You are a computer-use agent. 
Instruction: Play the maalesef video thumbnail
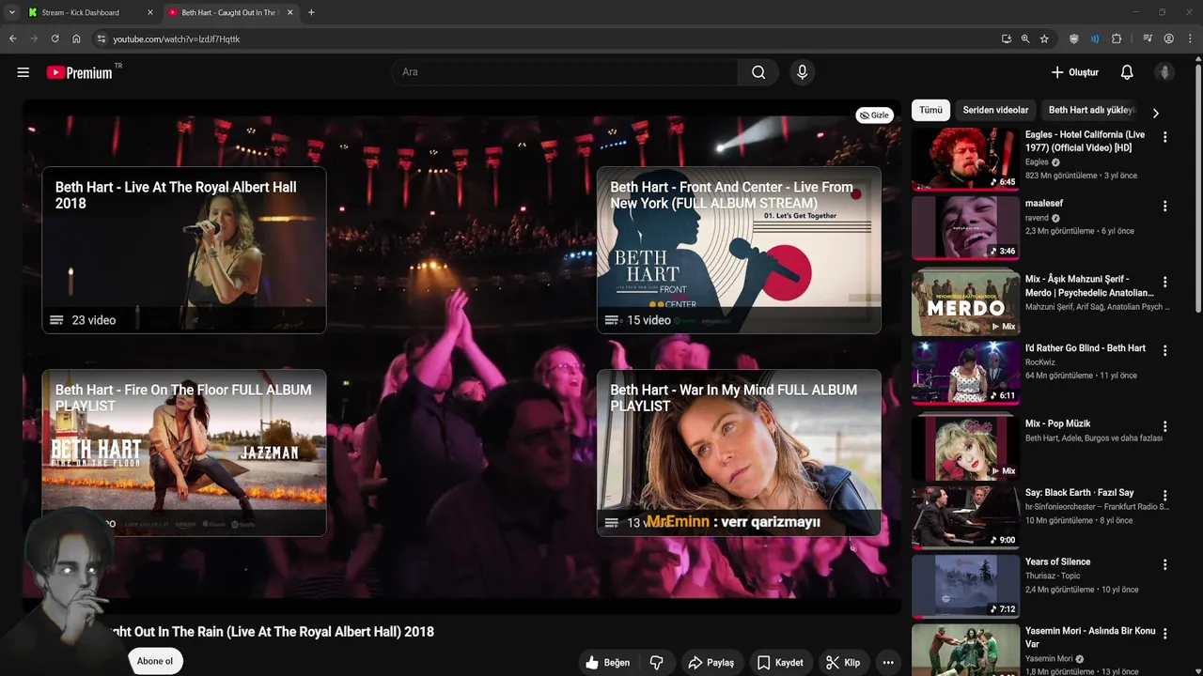pos(965,227)
